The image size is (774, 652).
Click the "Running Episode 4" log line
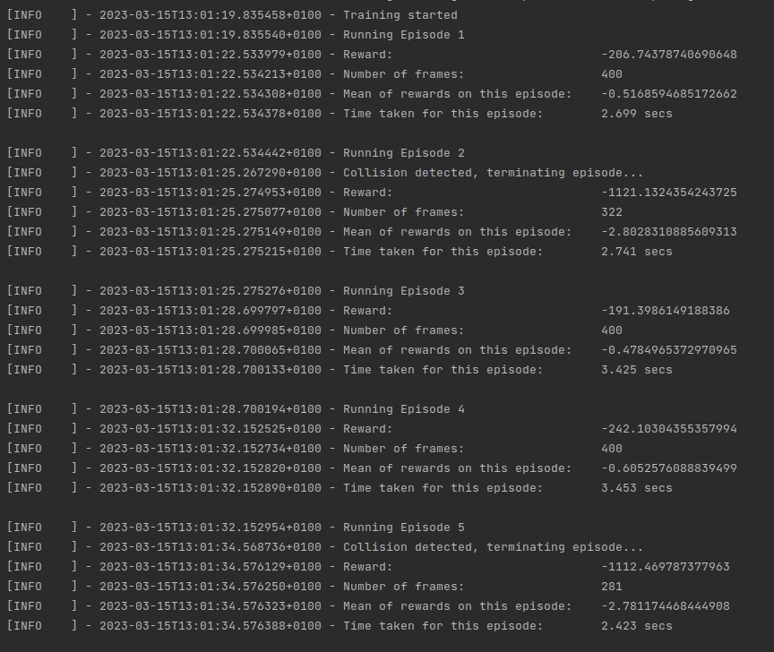(x=403, y=409)
